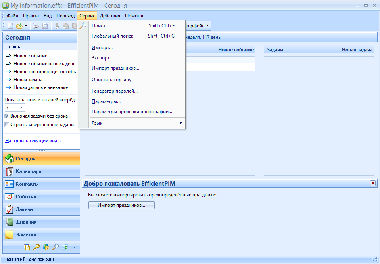Screen dimensions: 380x264
Task: Open the attachments icon in the bottom pane bar
Action: tap(27, 247)
